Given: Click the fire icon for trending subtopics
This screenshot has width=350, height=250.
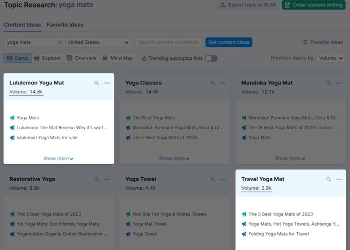Looking at the screenshot, I should [144, 58].
